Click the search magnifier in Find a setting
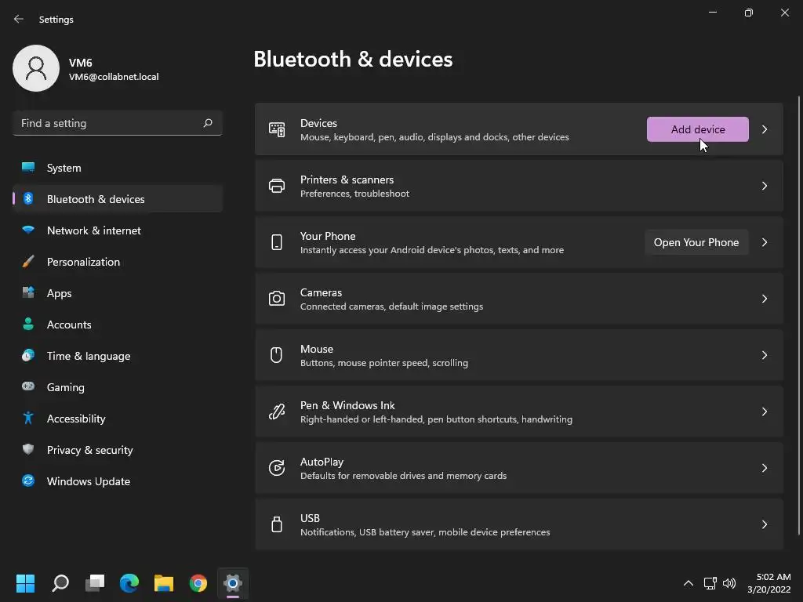The image size is (803, 602). 207,123
